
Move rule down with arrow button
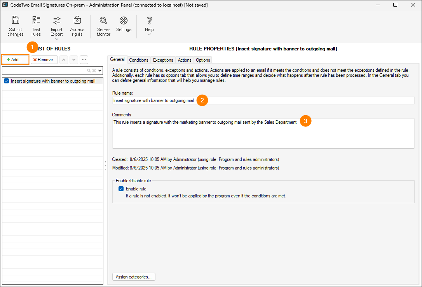tap(73, 60)
